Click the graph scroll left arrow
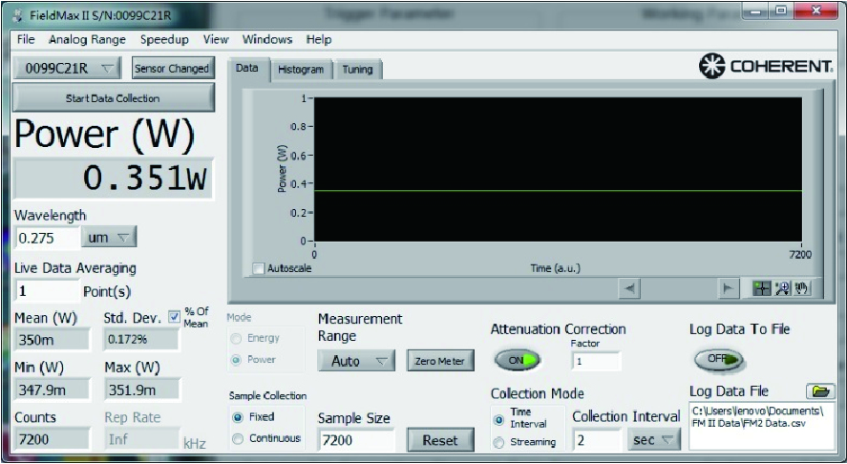The height and width of the screenshot is (464, 847). tap(630, 288)
